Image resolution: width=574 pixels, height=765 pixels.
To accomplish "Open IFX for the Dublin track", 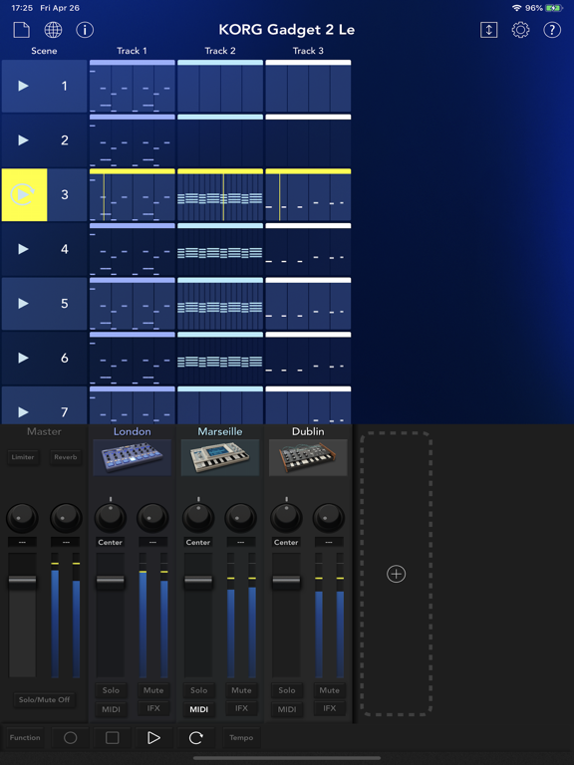I will (x=329, y=708).
